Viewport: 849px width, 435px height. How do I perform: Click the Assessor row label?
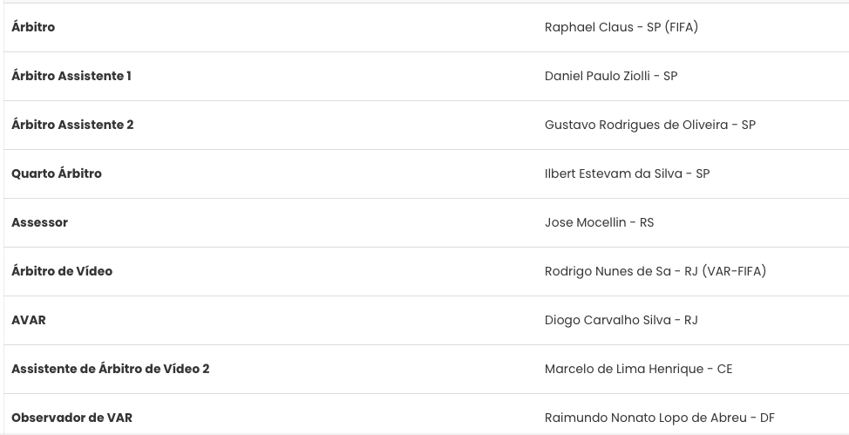(x=39, y=222)
